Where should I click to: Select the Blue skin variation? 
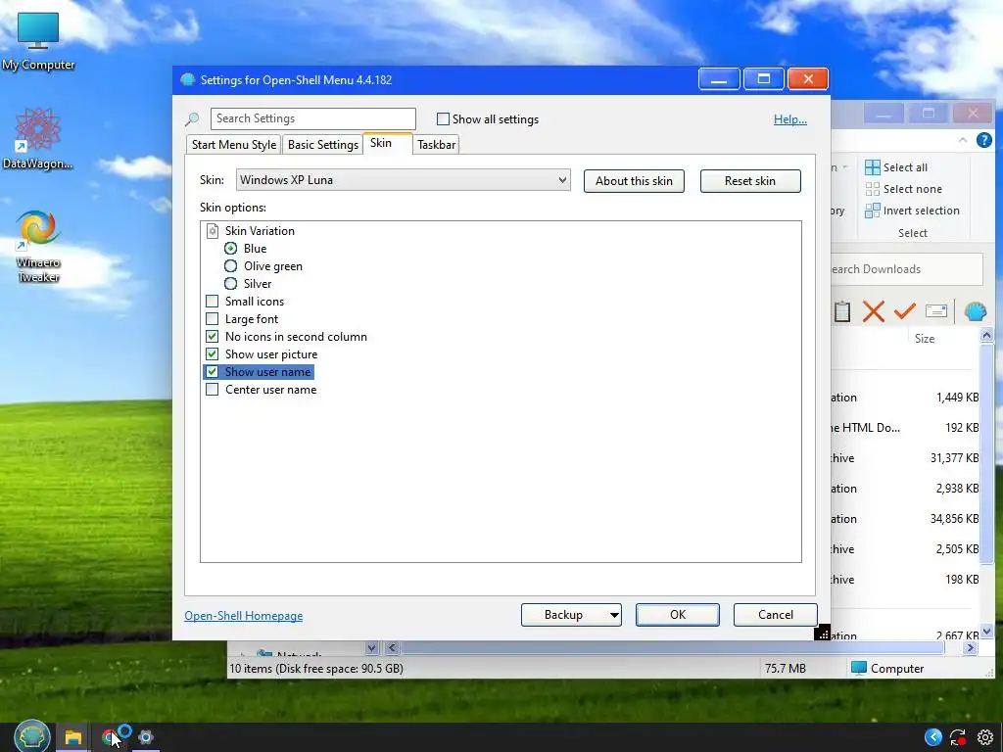point(230,249)
